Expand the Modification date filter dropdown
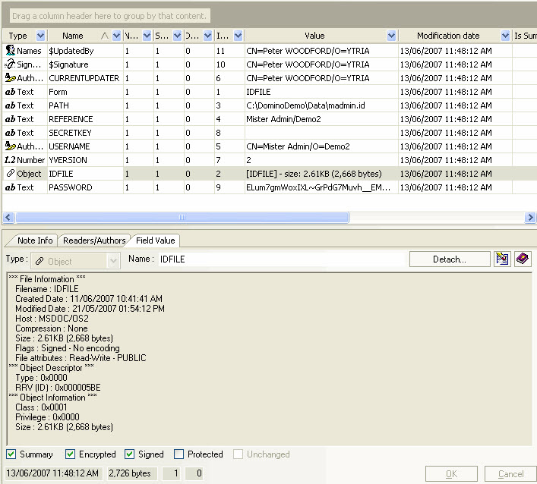This screenshot has width=537, height=484. point(506,36)
